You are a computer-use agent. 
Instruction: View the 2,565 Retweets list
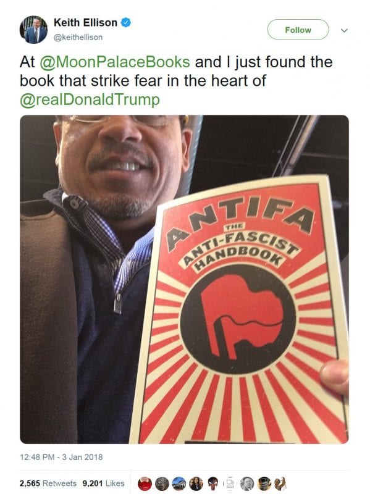coord(48,484)
